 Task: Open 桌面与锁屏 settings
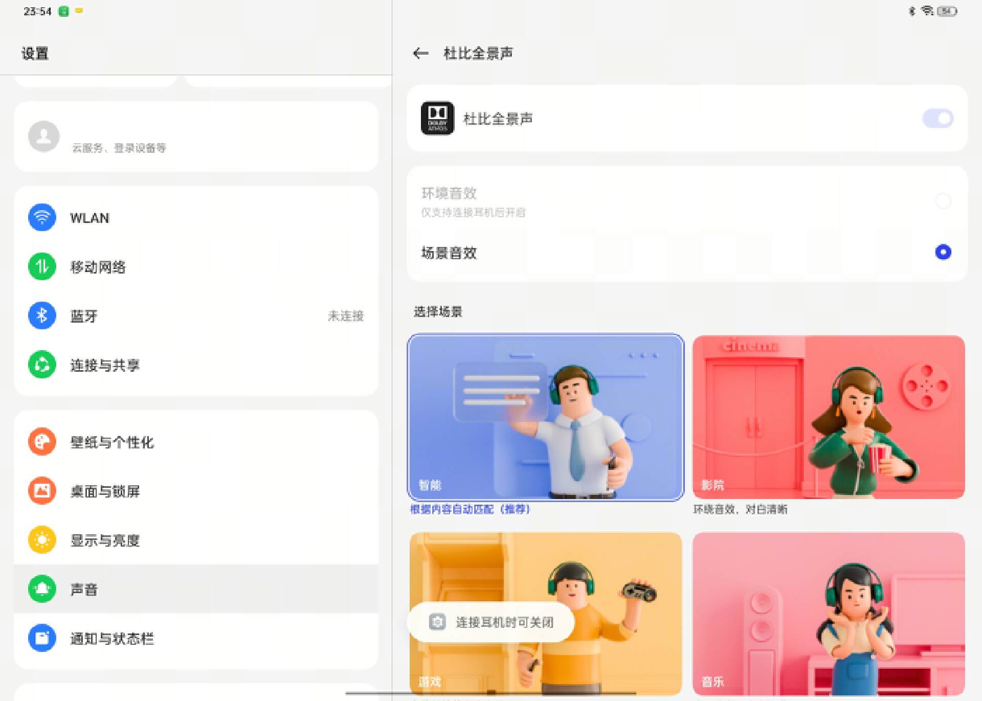(x=105, y=491)
